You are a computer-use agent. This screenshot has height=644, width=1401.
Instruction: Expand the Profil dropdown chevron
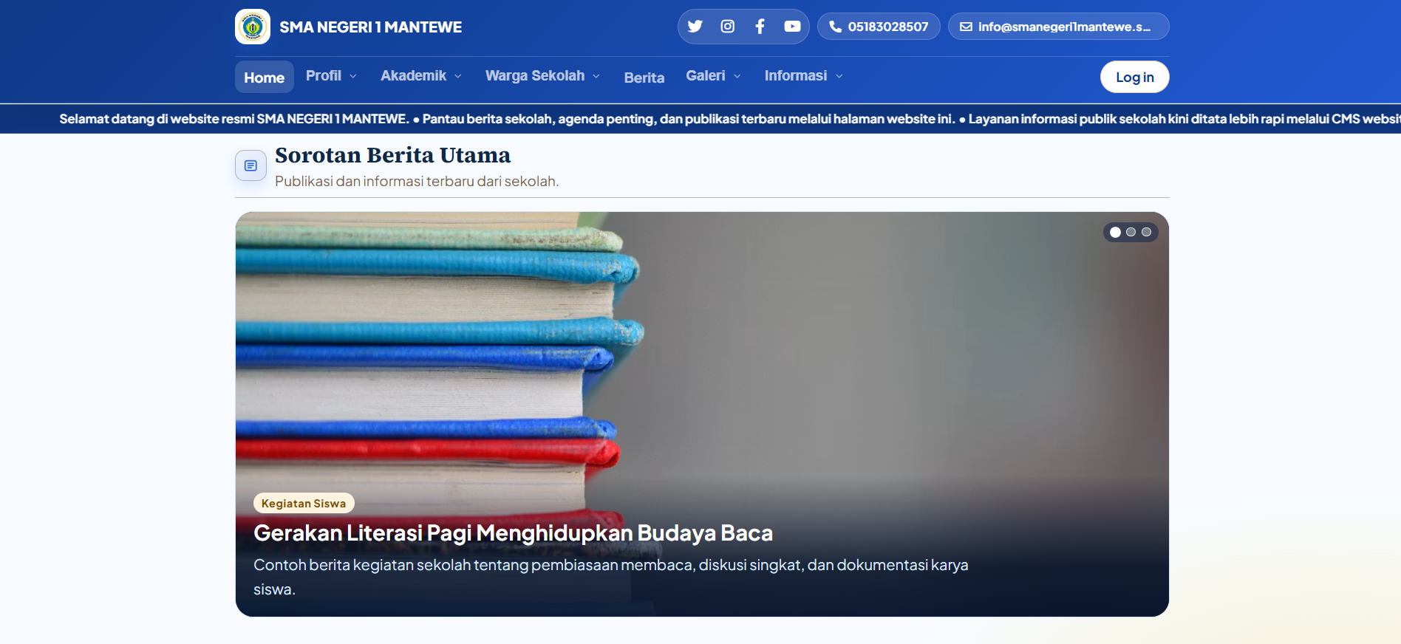point(353,76)
